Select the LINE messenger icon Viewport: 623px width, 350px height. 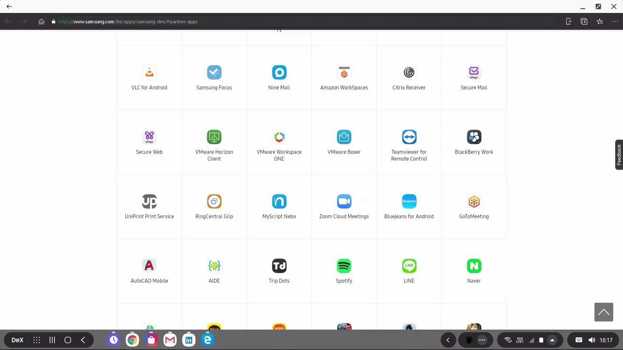point(409,266)
